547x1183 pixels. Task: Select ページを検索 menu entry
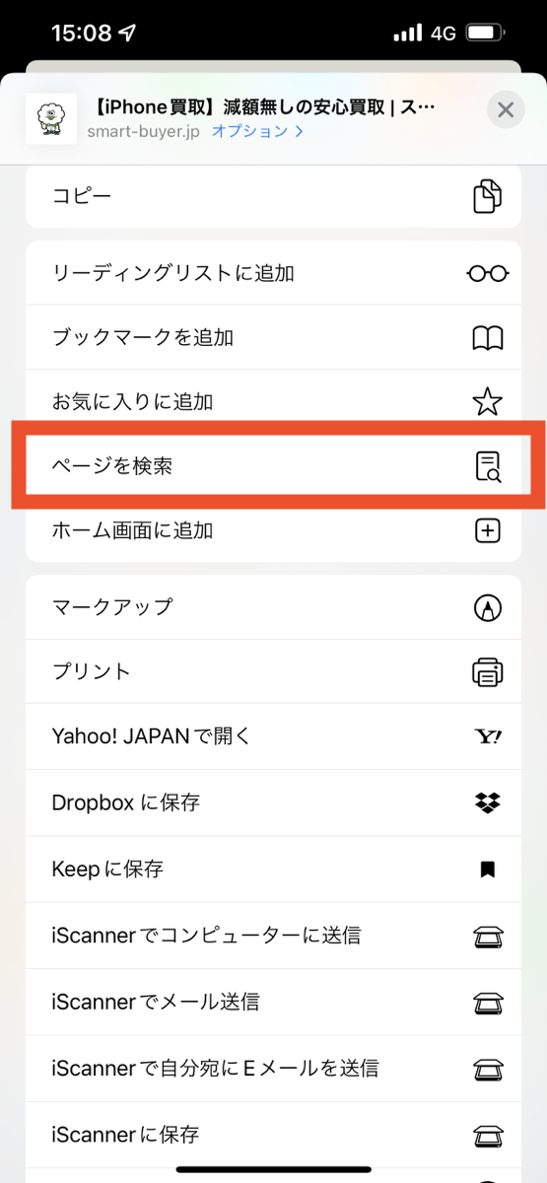(x=273, y=466)
